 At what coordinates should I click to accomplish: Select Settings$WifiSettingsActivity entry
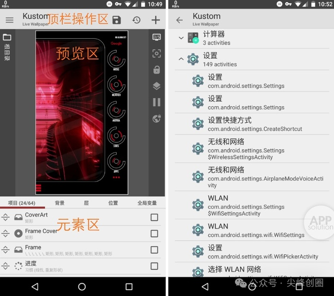252,205
